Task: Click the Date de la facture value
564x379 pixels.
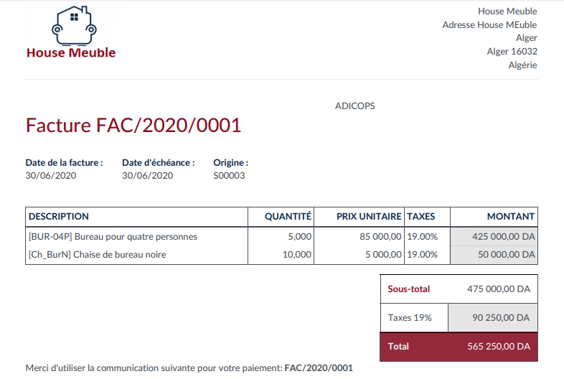Action: pos(51,175)
